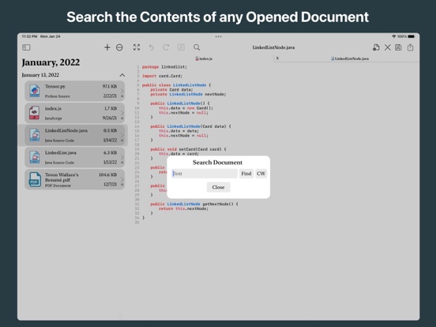Screen dimensions: 436x327
Task: Click the Find button in the Search dialog
Action: pyautogui.click(x=246, y=174)
